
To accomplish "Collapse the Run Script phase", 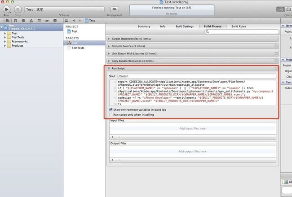I will [109, 68].
